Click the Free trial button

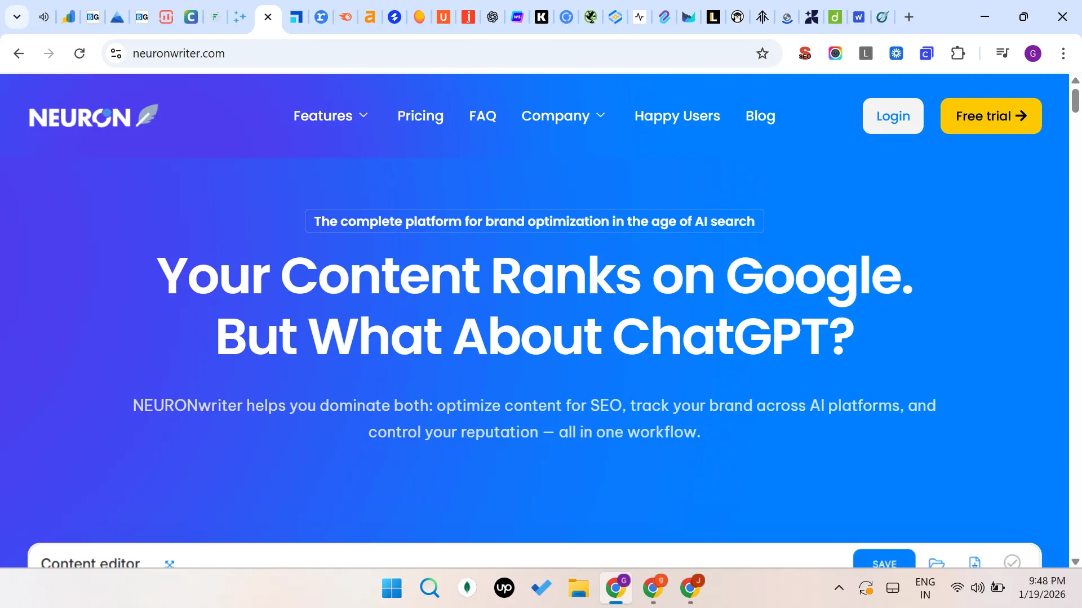(x=991, y=116)
